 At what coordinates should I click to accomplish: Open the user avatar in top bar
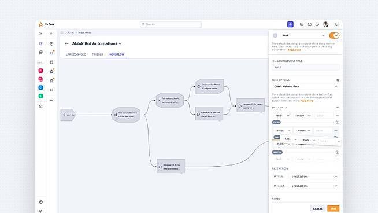[325, 24]
